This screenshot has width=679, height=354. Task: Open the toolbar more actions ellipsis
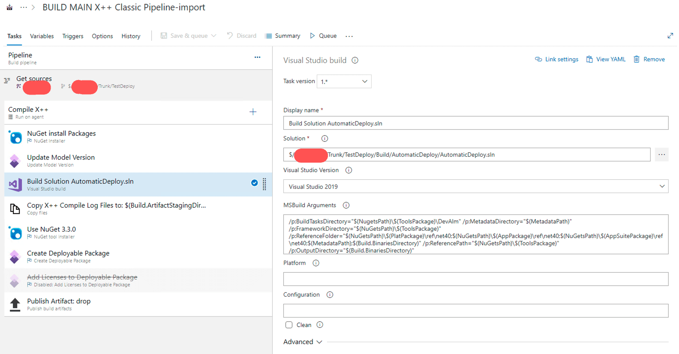pyautogui.click(x=349, y=36)
